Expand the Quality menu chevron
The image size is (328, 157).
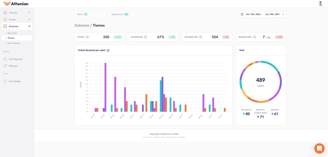point(29,19)
